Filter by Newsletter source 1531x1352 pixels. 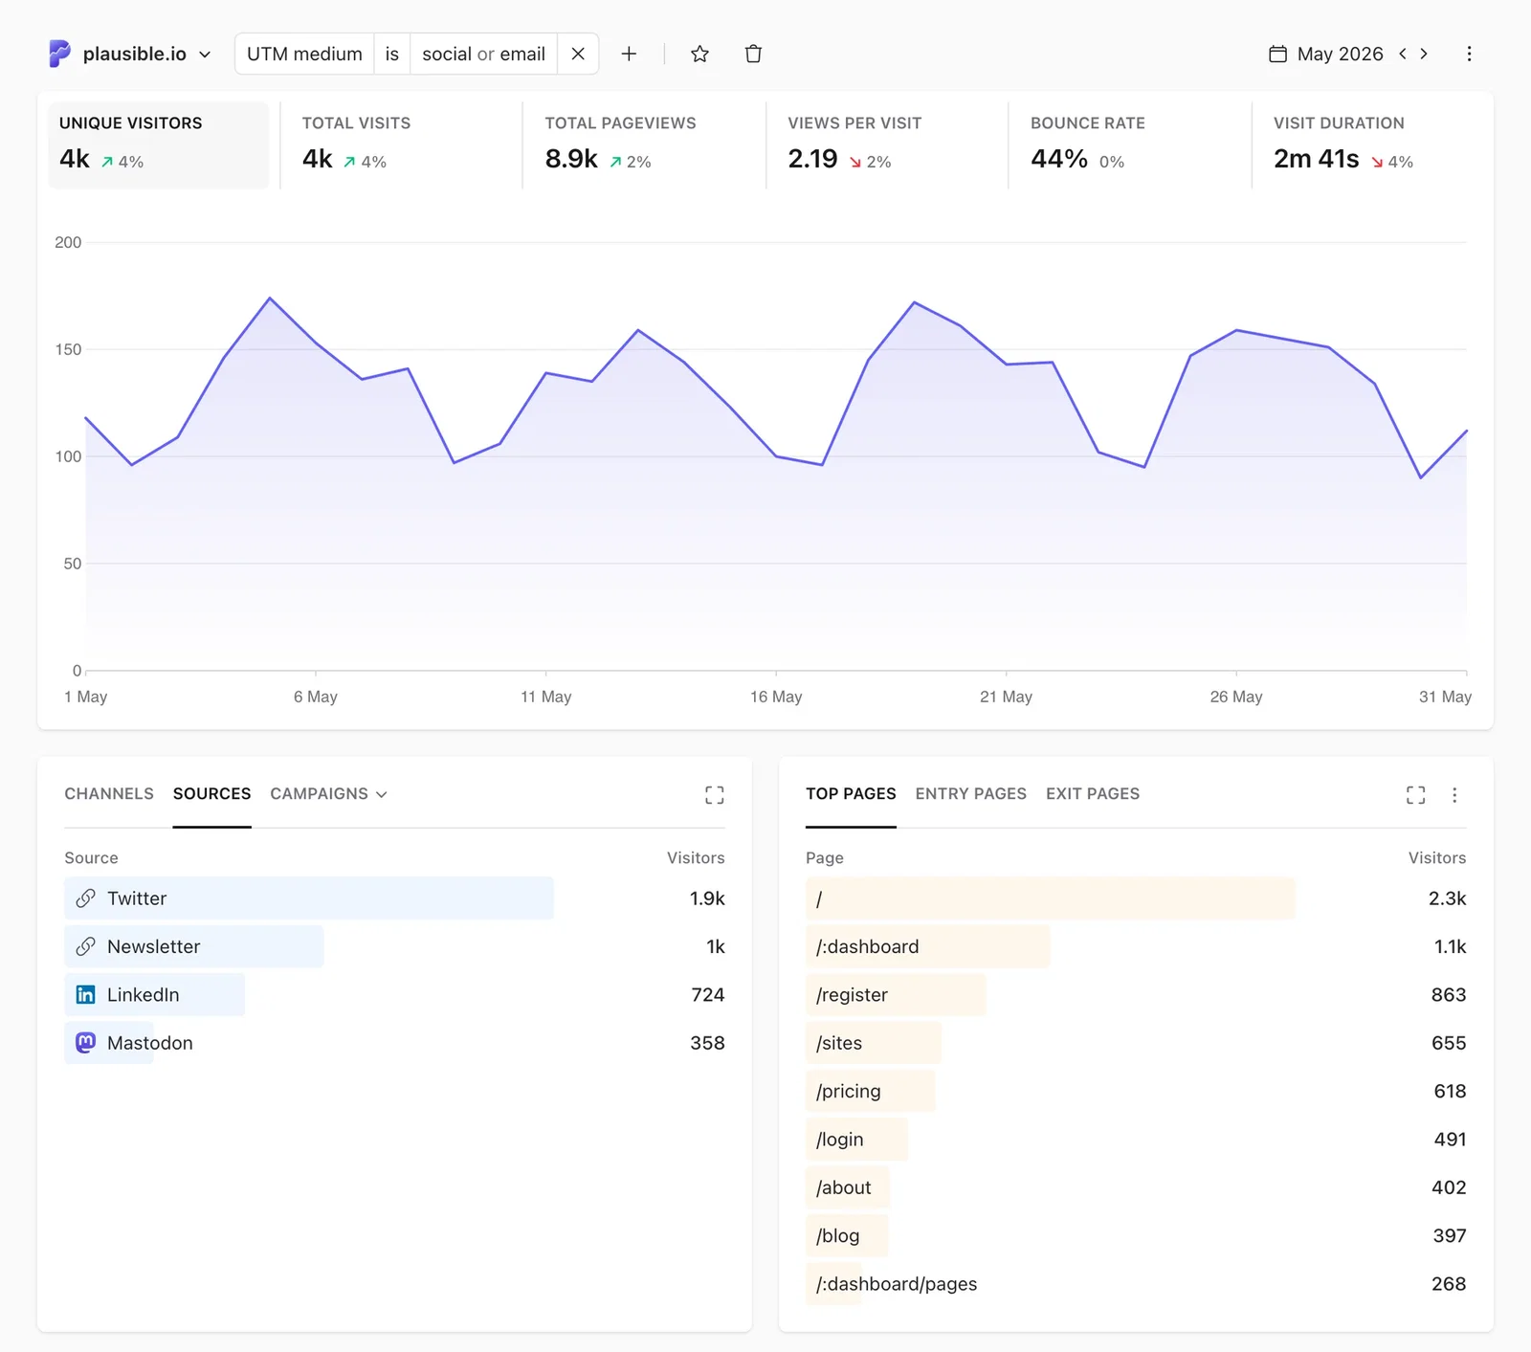(394, 946)
